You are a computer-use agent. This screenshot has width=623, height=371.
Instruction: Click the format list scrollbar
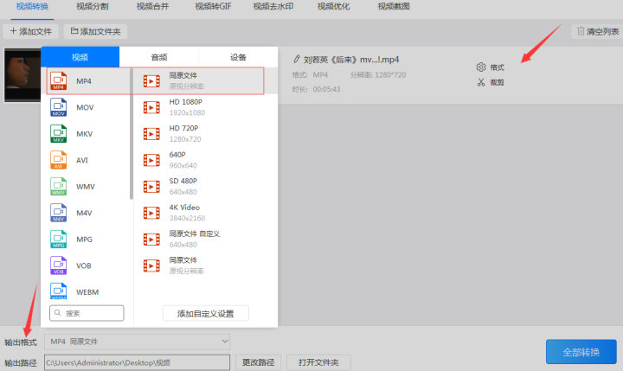[x=132, y=133]
